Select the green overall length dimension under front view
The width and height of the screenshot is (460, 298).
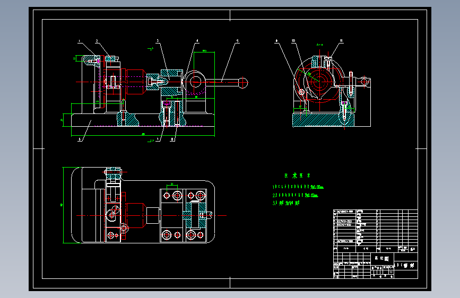(143, 135)
